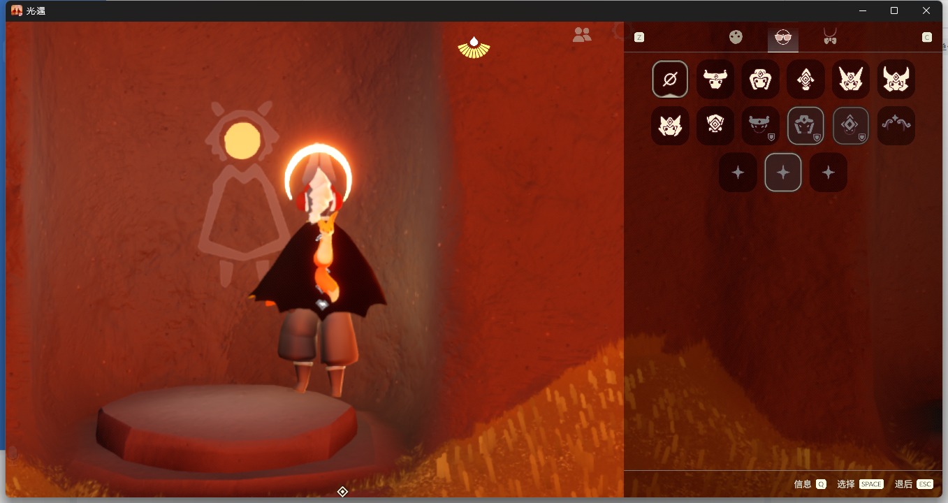Click the right sparkle slot

pos(829,173)
